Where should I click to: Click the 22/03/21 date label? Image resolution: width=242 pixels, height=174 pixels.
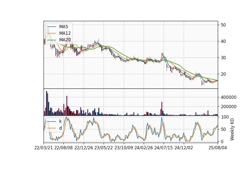tap(44, 148)
